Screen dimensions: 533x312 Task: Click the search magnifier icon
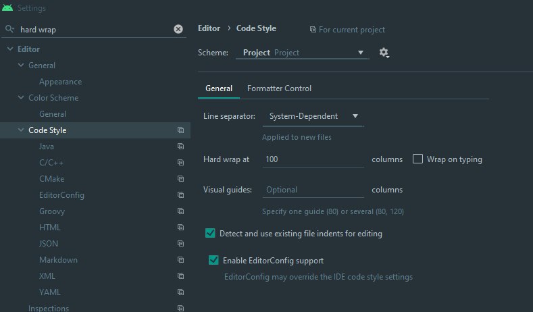coord(9,29)
